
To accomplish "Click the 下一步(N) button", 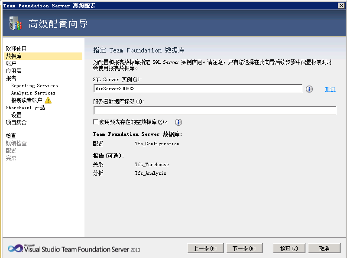I will click(244, 248).
